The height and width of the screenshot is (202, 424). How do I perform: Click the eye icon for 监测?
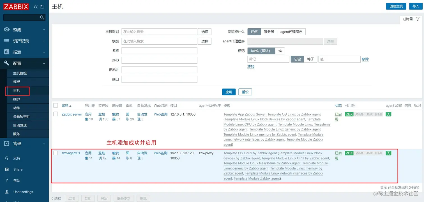pos(7,30)
